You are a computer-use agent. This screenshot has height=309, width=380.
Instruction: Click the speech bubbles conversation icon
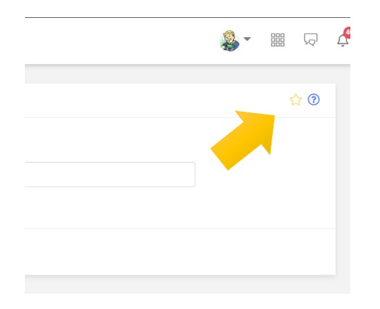(311, 39)
